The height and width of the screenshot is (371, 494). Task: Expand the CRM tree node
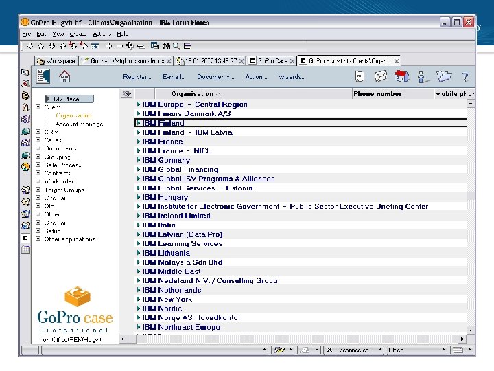pos(38,131)
